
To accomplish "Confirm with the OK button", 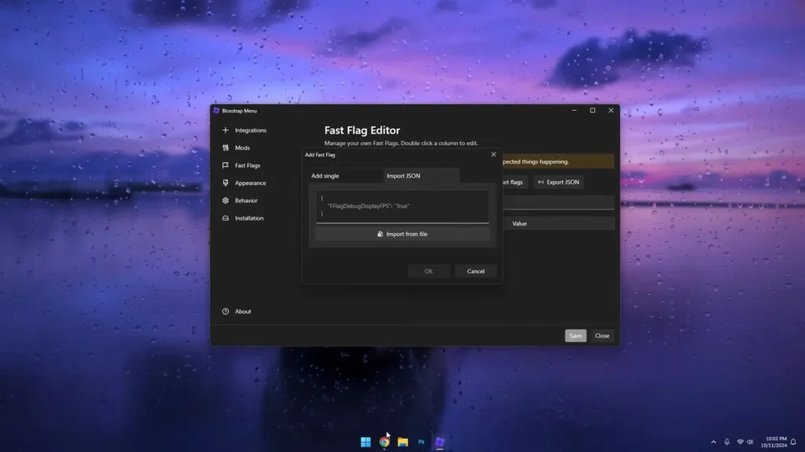I will (x=428, y=271).
